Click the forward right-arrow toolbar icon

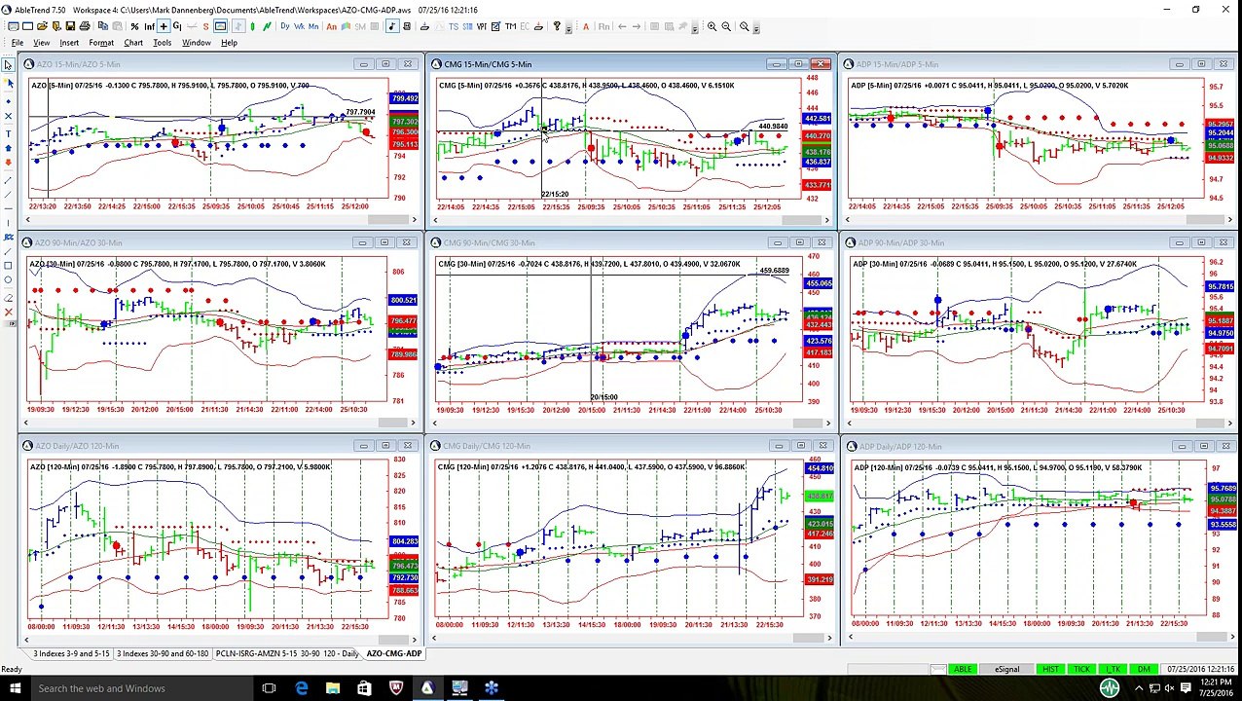tap(637, 26)
